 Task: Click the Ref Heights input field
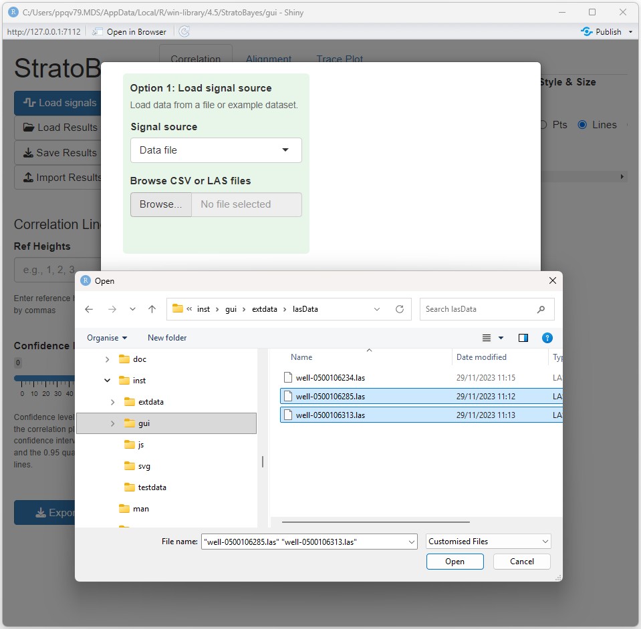click(57, 270)
